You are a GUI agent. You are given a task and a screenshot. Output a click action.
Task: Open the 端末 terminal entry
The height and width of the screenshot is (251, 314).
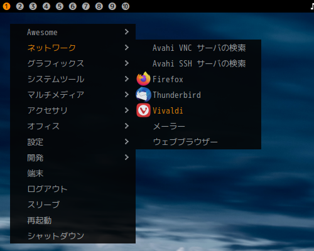point(73,173)
